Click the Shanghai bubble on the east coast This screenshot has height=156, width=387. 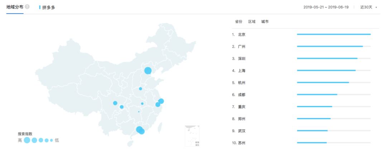tap(161, 101)
